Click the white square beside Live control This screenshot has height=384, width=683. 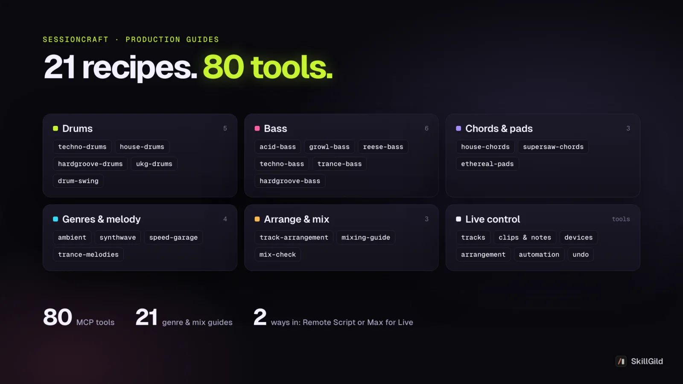[458, 219]
